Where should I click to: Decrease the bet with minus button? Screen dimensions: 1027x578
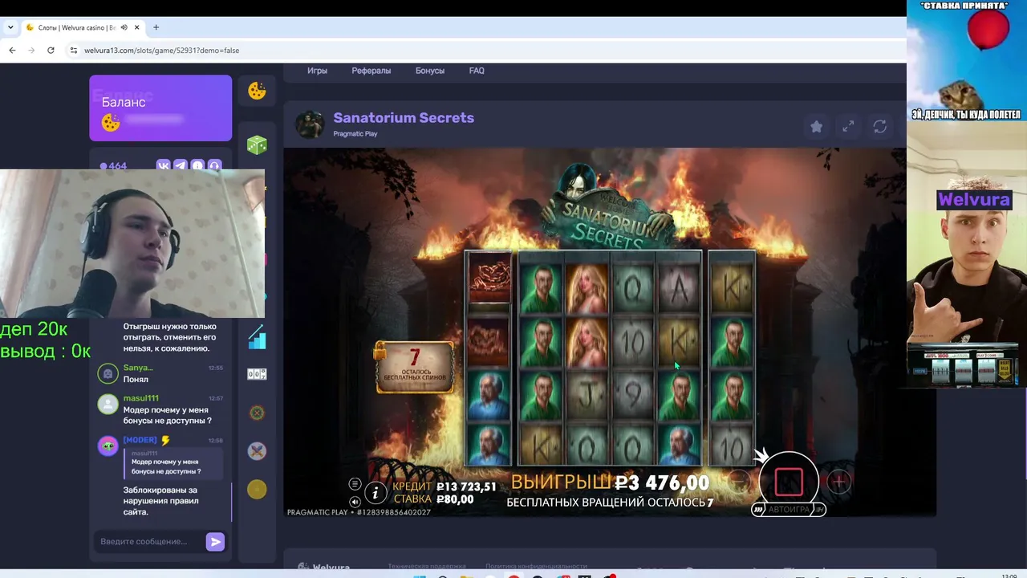(x=739, y=481)
